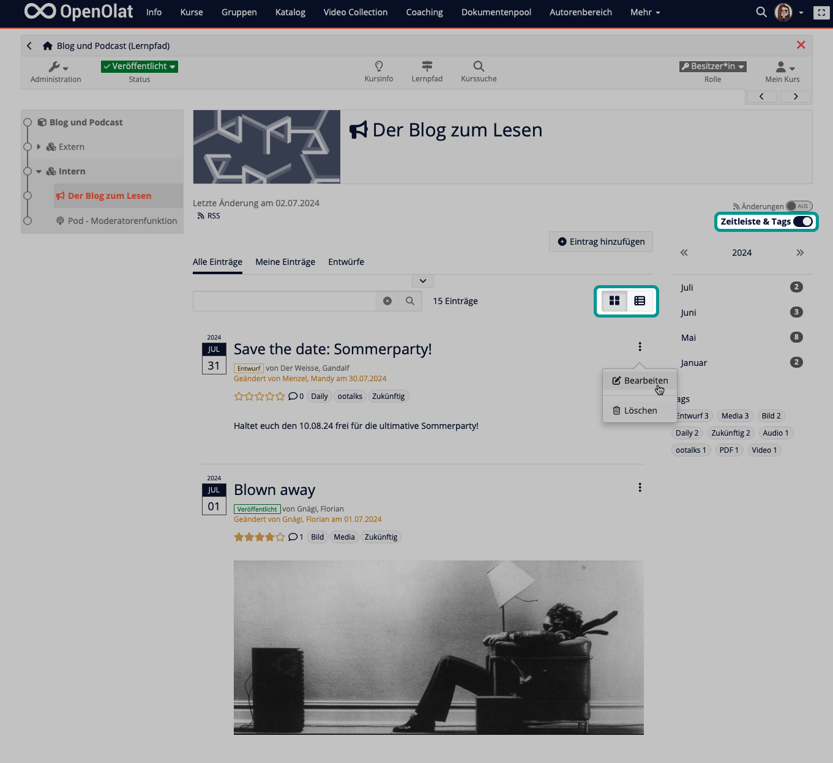The image size is (833, 763).
Task: Click the home icon in the breadcrumb
Action: [x=47, y=45]
